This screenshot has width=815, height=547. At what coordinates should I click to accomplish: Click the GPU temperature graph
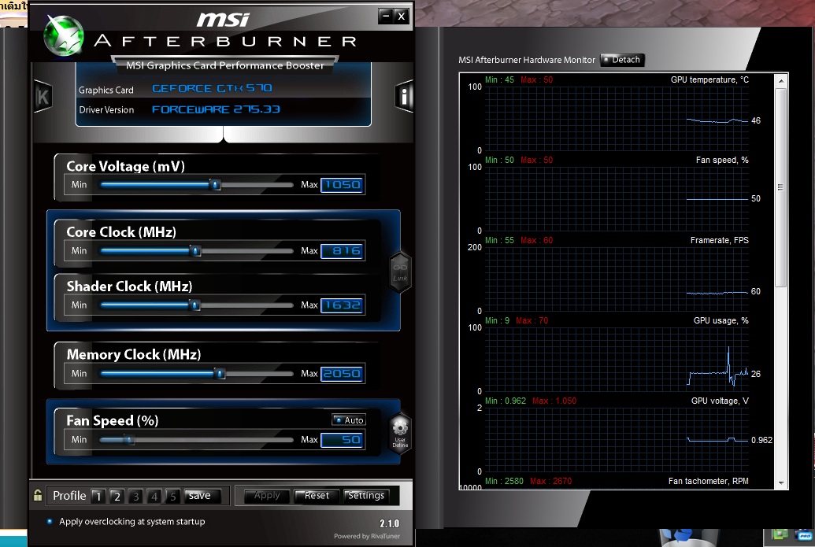pos(617,118)
